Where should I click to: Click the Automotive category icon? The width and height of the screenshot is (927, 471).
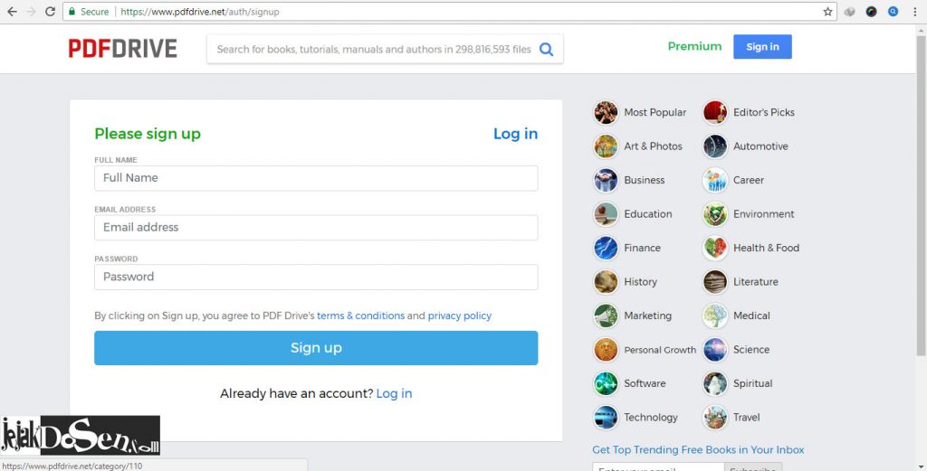[715, 146]
